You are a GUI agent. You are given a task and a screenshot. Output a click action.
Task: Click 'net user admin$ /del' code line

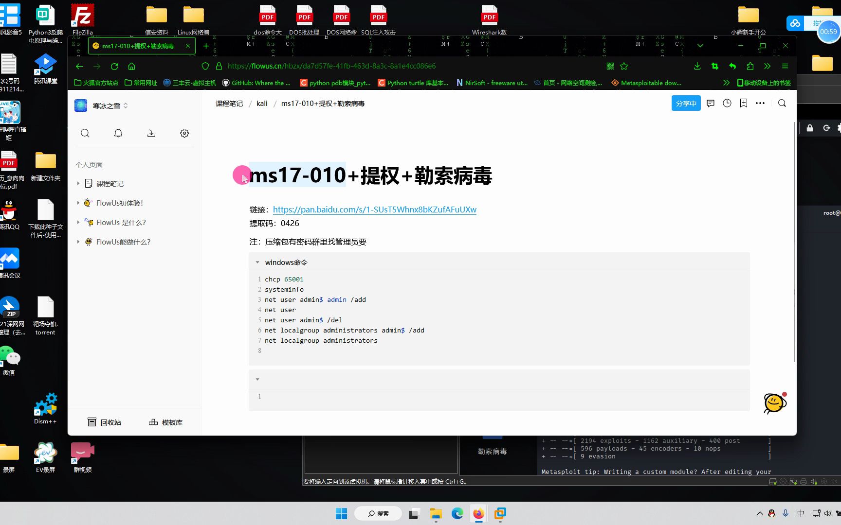coord(303,320)
